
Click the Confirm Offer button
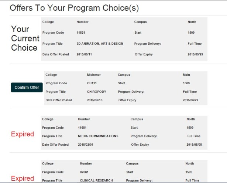point(27,88)
